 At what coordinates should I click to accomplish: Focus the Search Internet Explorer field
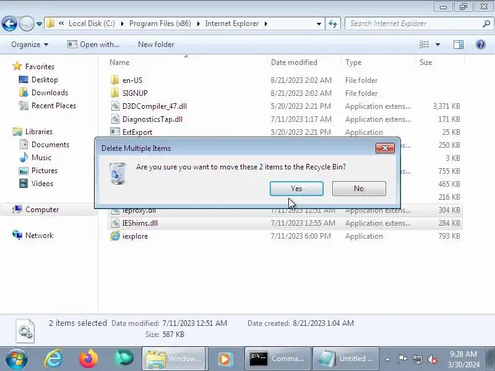click(415, 23)
